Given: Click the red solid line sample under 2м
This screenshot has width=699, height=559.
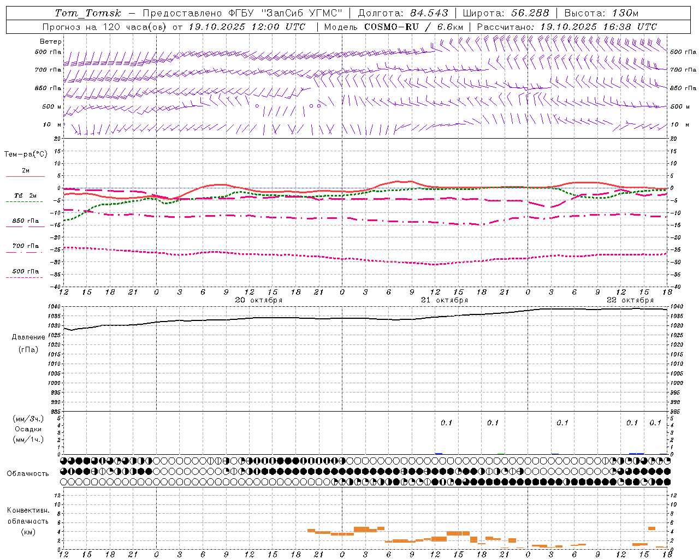Looking at the screenshot, I should click(25, 176).
